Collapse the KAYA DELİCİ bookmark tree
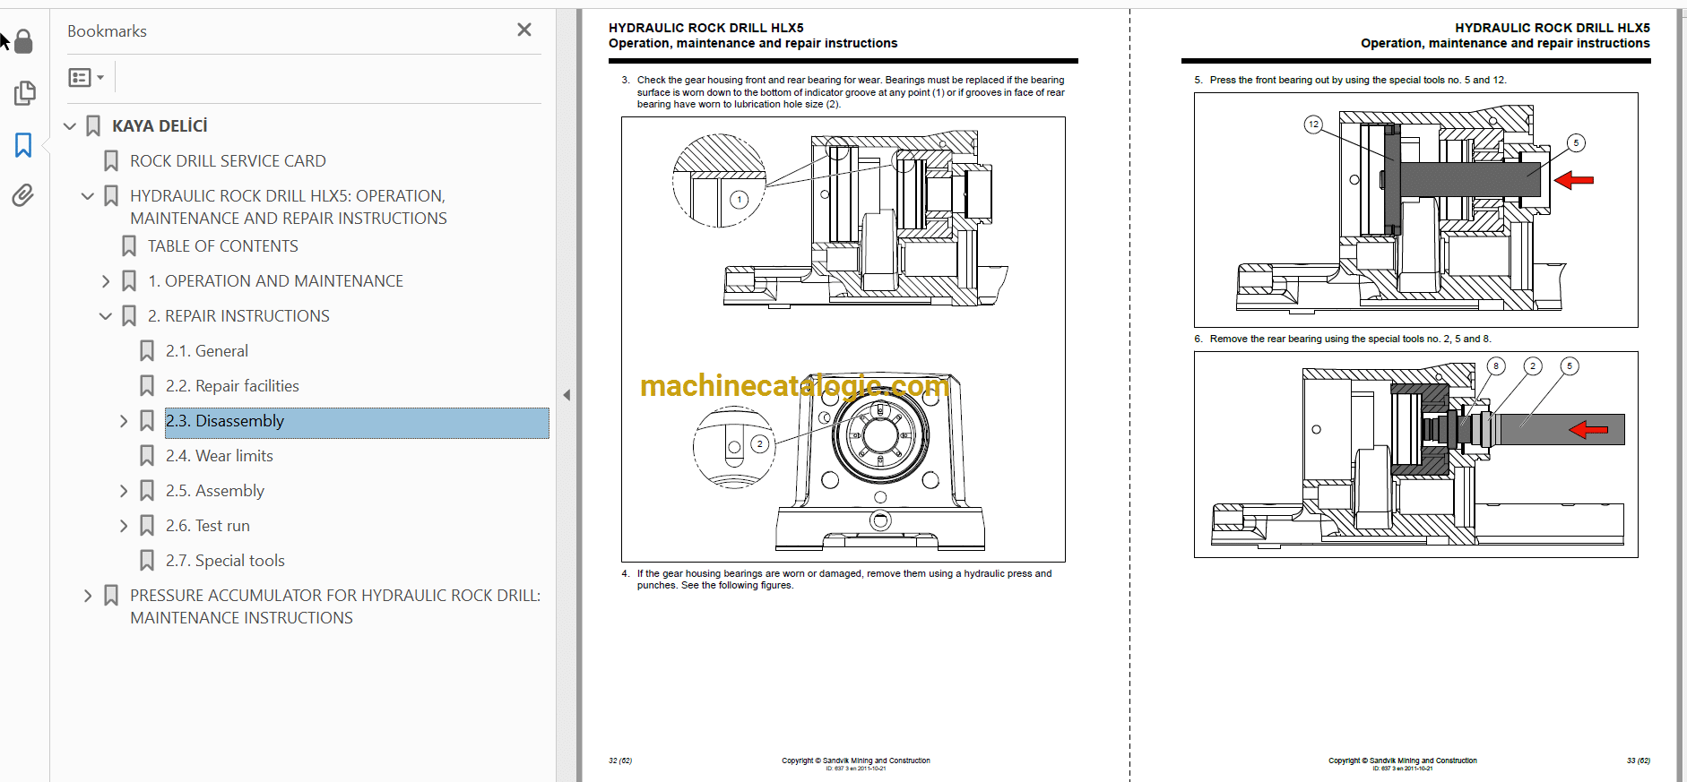 70,126
